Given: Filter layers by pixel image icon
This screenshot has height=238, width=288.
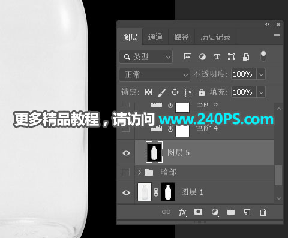Looking at the screenshot, I should click(188, 56).
